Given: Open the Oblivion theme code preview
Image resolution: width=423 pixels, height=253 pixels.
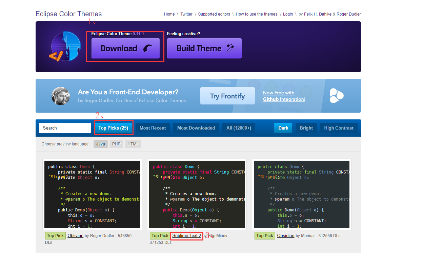Looking at the screenshot, I should coord(92,194).
